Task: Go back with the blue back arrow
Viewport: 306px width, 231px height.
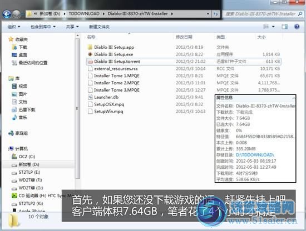Action: pos(7,14)
